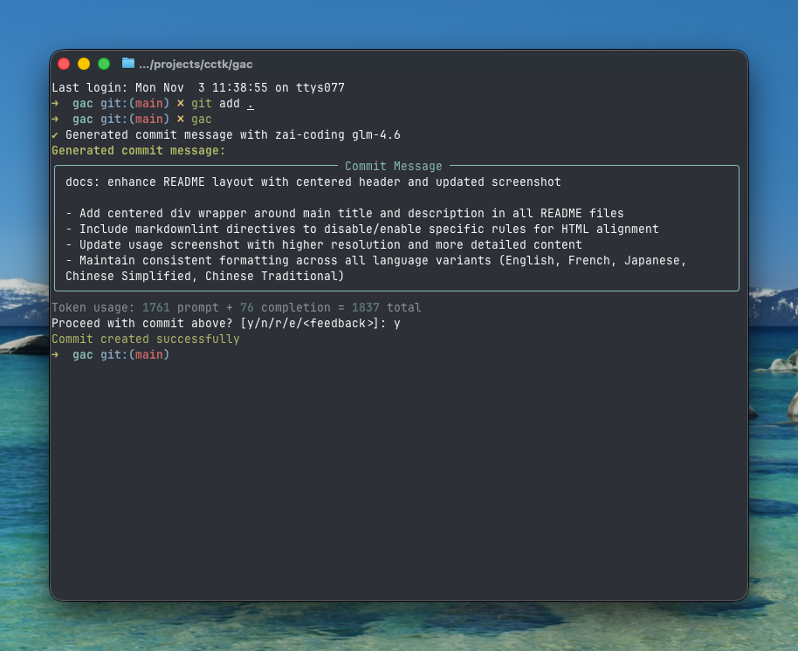Click the green zoom traffic light button
Image resolution: width=798 pixels, height=651 pixels.
point(103,63)
